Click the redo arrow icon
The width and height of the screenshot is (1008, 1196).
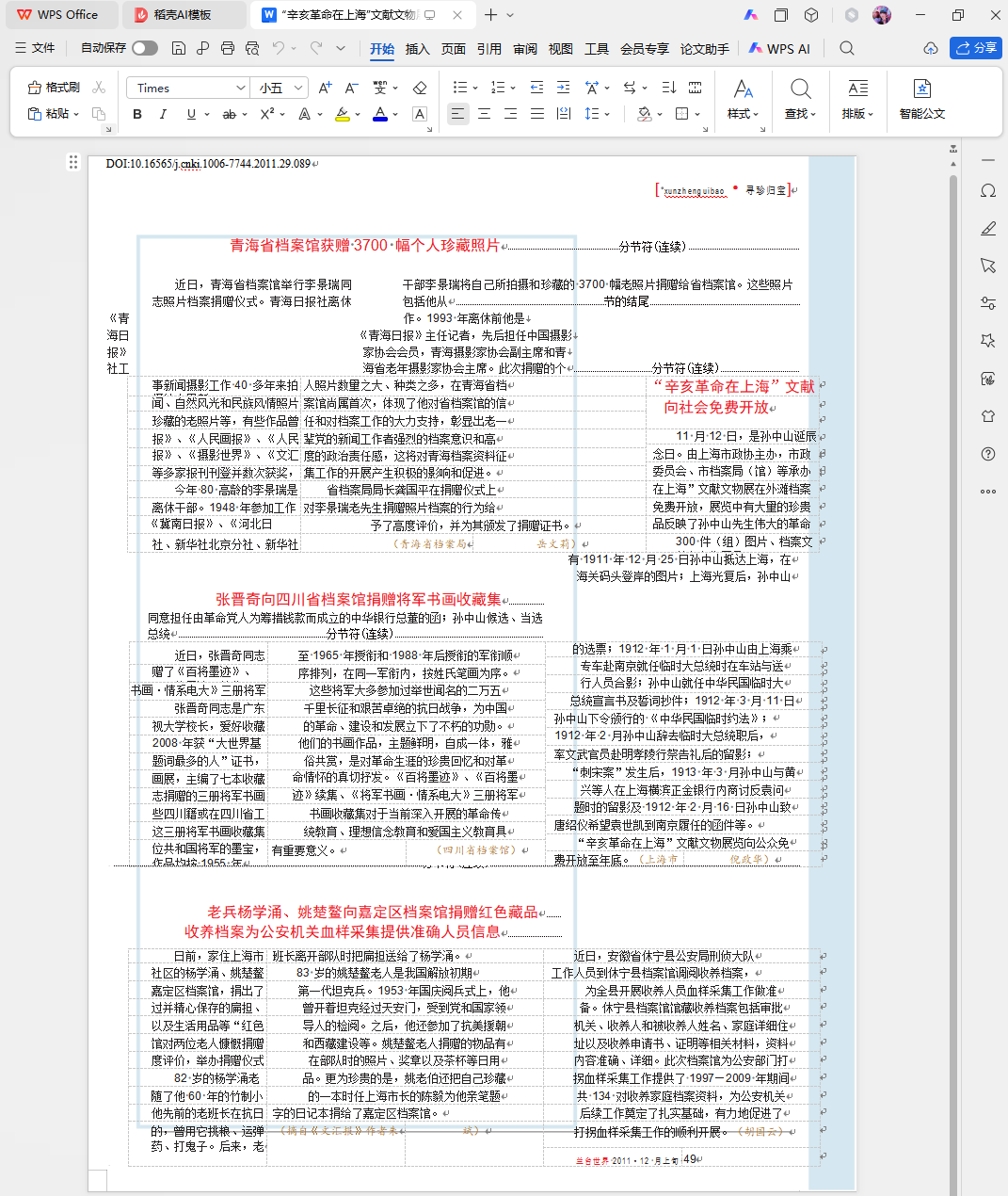(x=316, y=48)
